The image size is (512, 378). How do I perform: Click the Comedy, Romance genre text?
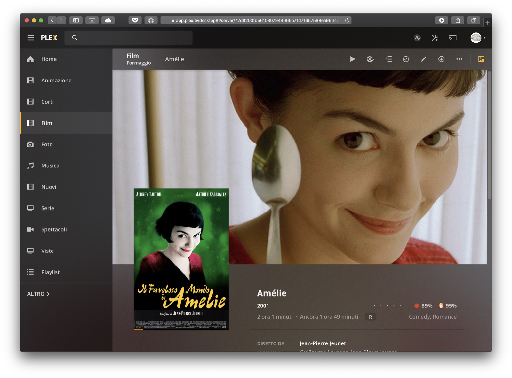pyautogui.click(x=433, y=317)
